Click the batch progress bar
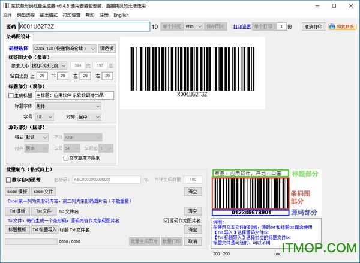This screenshot has height=263, width=360. pos(31,241)
